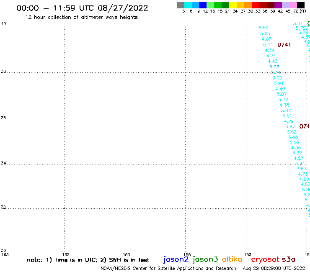Click the black swatch ending the color bar

pos(301,5)
